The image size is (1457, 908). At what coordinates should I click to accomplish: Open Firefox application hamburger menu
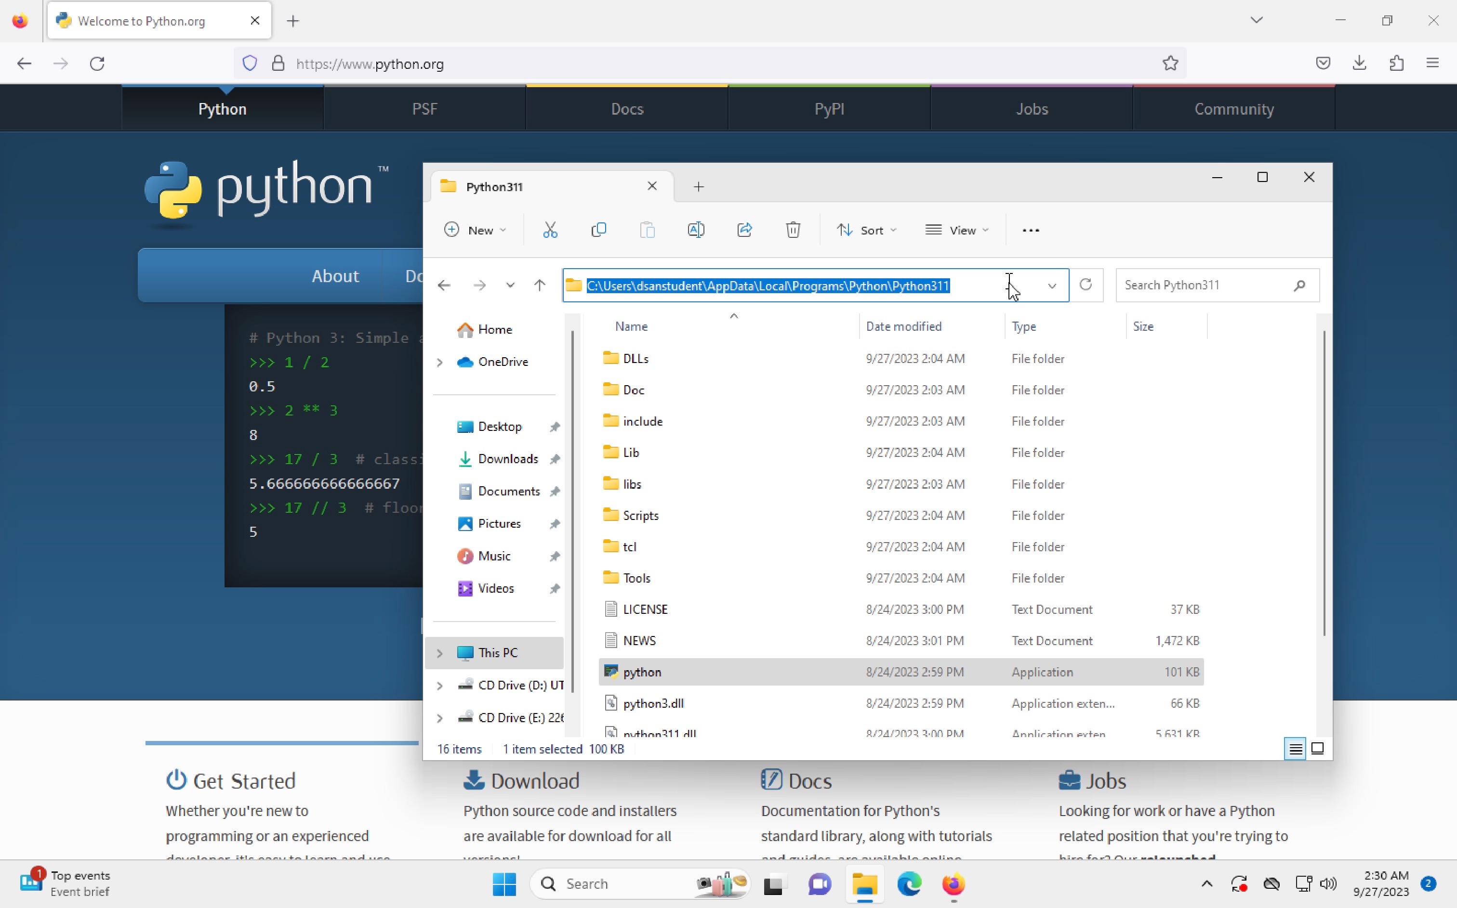click(x=1432, y=63)
